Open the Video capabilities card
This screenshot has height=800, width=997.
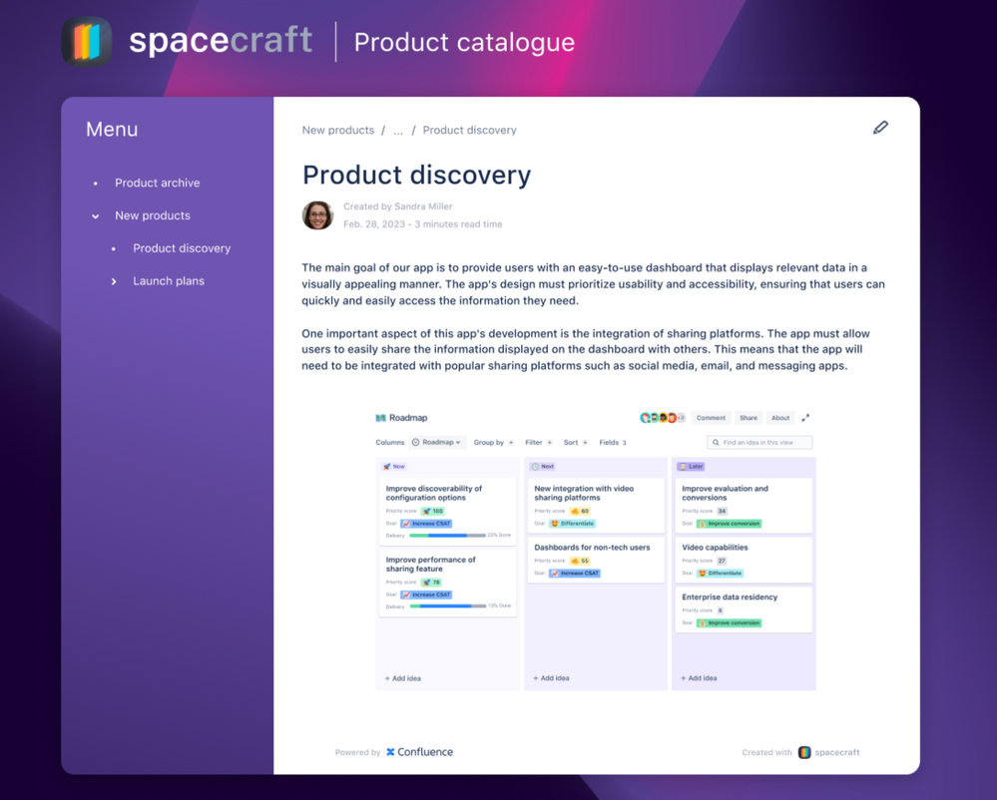(744, 560)
